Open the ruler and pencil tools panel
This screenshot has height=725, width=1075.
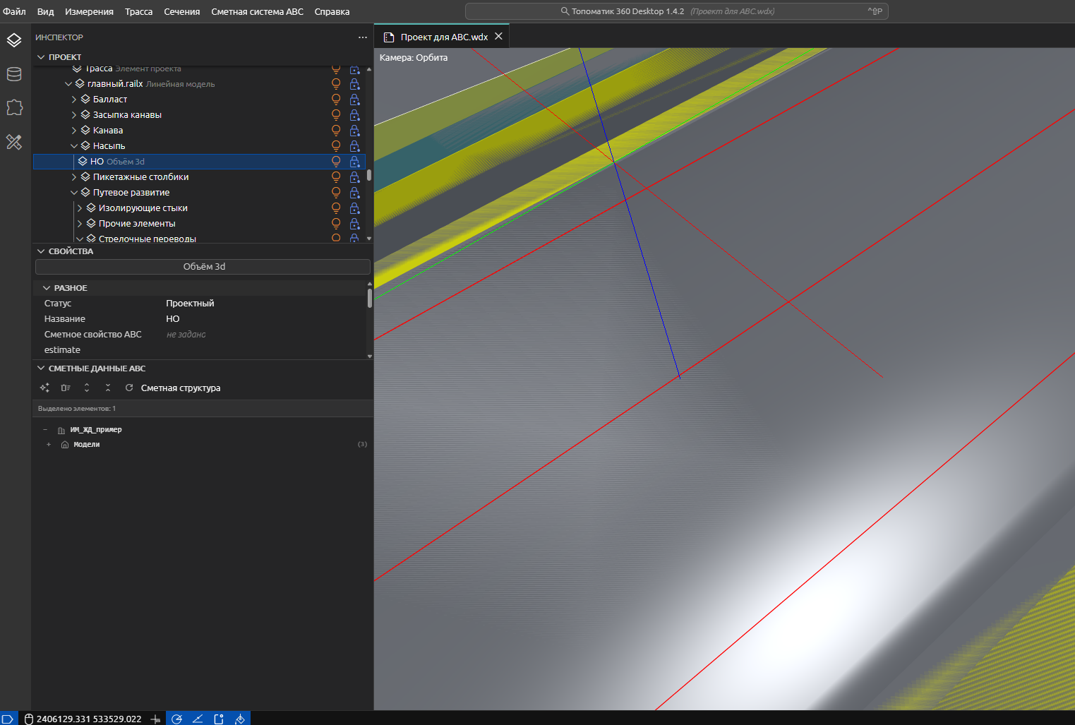click(14, 142)
